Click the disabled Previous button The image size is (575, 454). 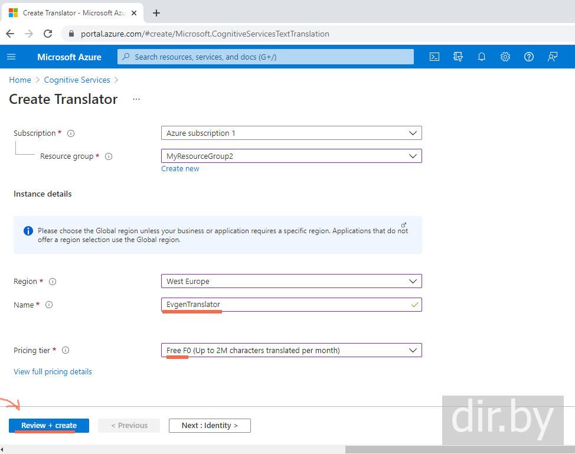click(129, 426)
